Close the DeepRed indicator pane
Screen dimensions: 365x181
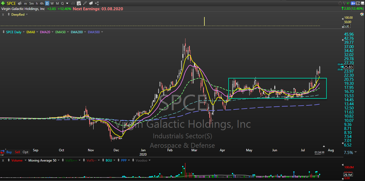click(3, 15)
